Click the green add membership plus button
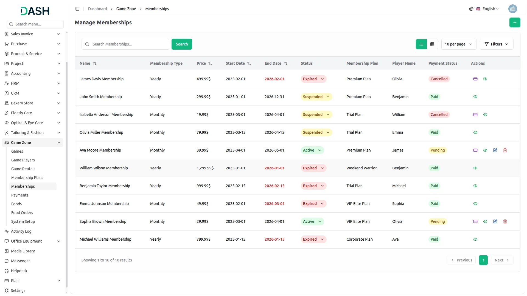The height and width of the screenshot is (296, 527). [515, 22]
